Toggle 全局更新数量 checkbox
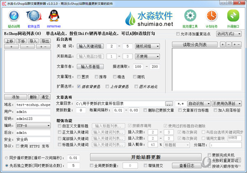Viewport: 247px width, 173px height. pyautogui.click(x=91, y=165)
